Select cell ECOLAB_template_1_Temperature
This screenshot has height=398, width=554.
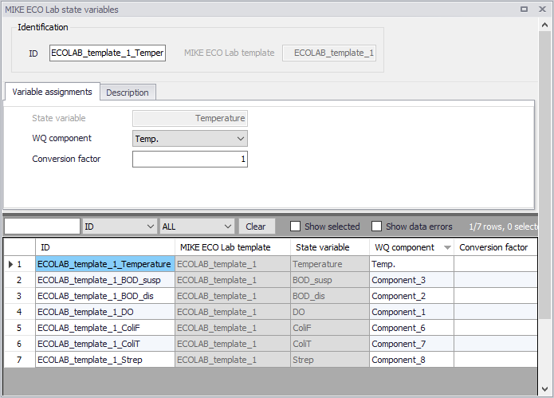point(105,264)
